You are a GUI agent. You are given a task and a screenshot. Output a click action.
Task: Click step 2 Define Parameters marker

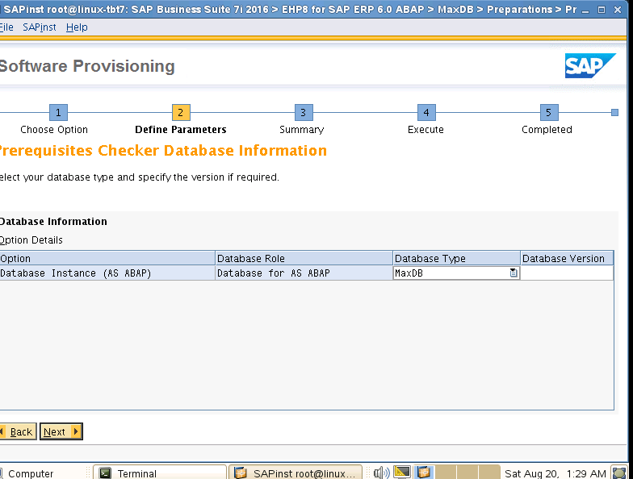(x=181, y=113)
